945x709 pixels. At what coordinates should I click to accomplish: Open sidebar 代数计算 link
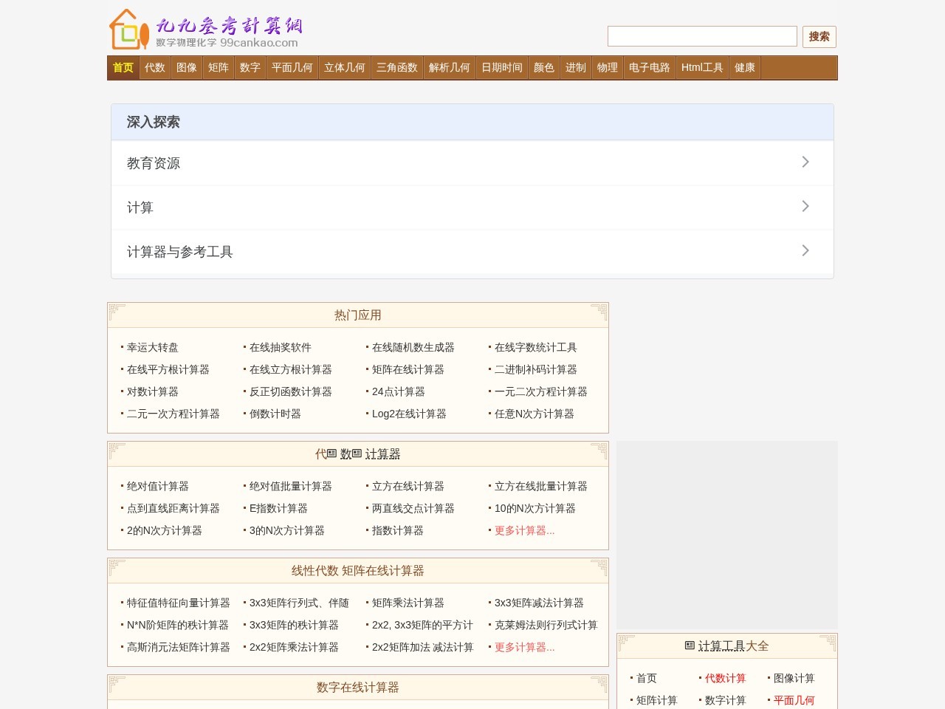[x=726, y=678]
